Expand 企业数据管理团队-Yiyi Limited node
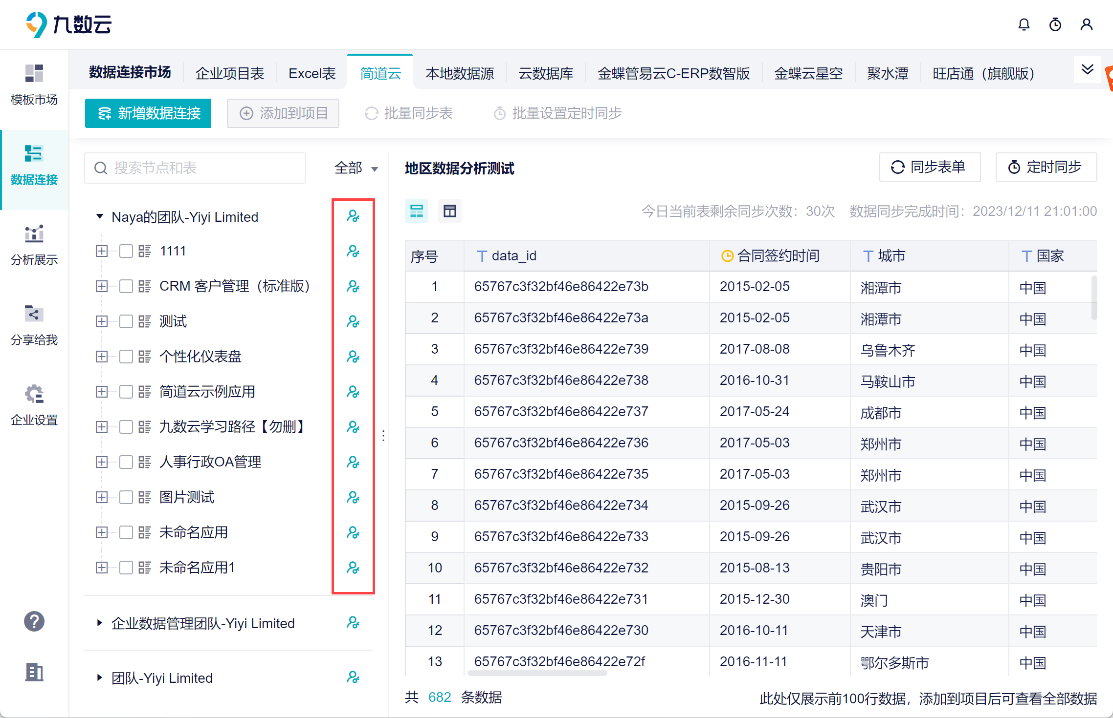This screenshot has width=1113, height=718. [x=100, y=623]
